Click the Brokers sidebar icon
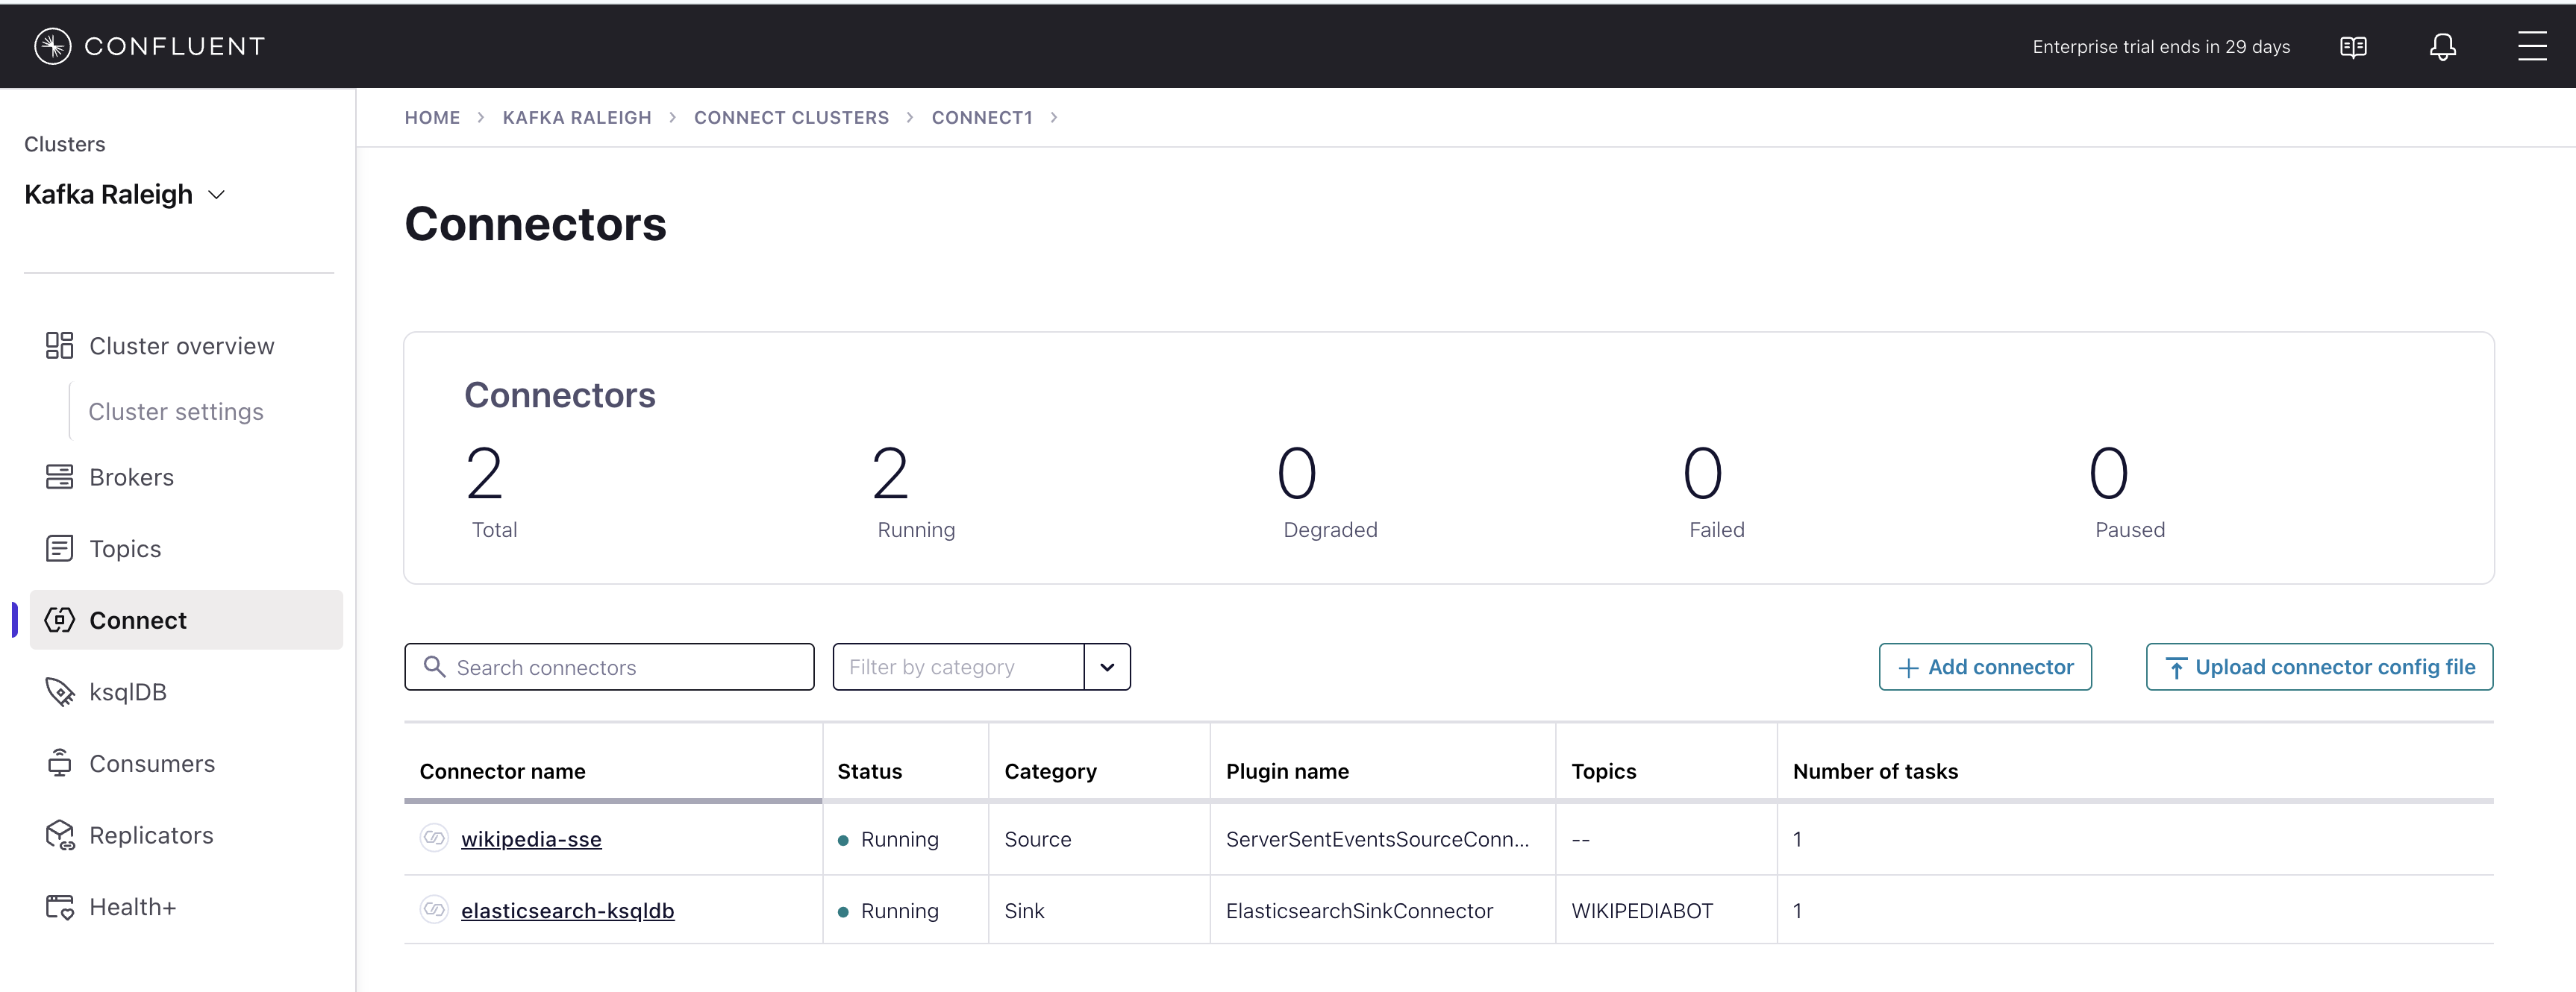The height and width of the screenshot is (992, 2576). 59,477
